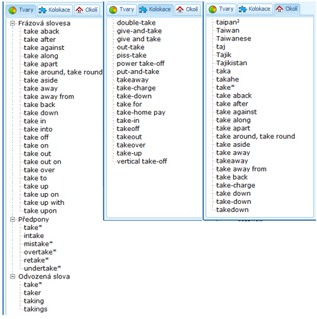The width and height of the screenshot is (317, 319).
Task: Select 'takings' under Odvozená slova
Action: (36, 310)
